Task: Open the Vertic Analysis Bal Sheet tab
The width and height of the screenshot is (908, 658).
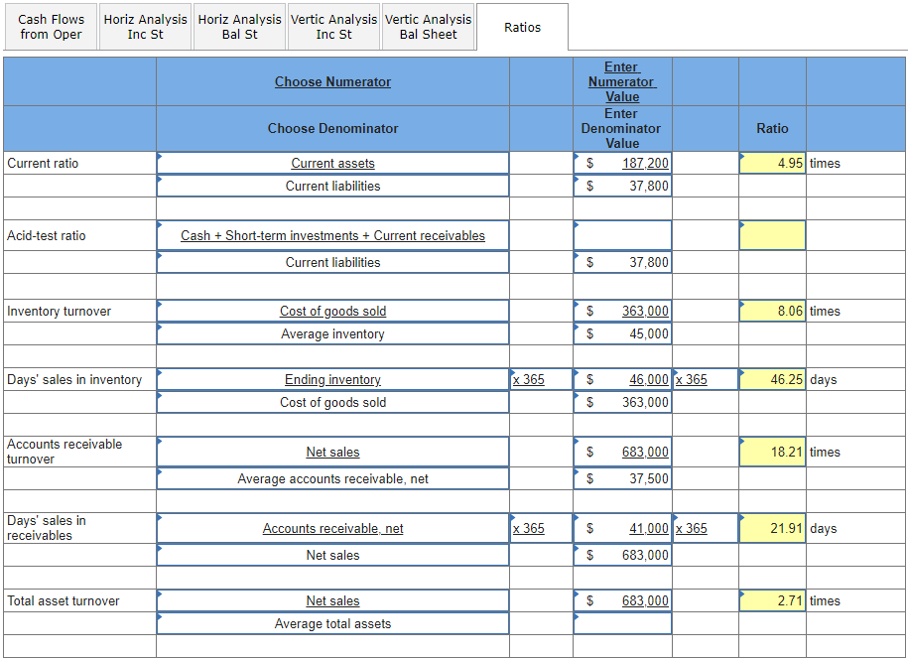Action: coord(429,27)
